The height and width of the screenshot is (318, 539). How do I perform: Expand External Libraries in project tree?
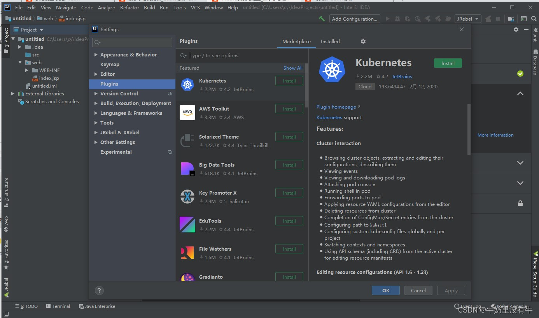click(x=13, y=93)
